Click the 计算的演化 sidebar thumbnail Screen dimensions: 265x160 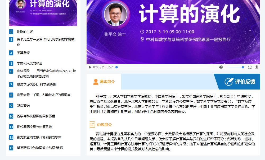tap(43, 13)
